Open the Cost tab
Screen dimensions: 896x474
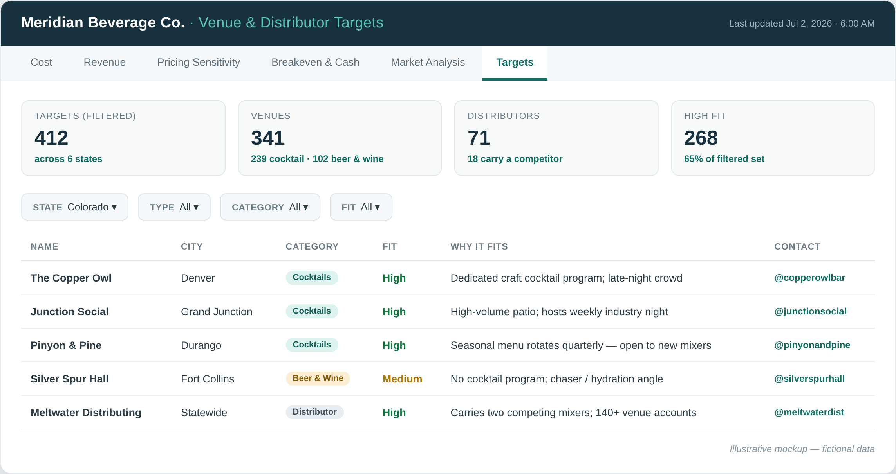pos(41,63)
